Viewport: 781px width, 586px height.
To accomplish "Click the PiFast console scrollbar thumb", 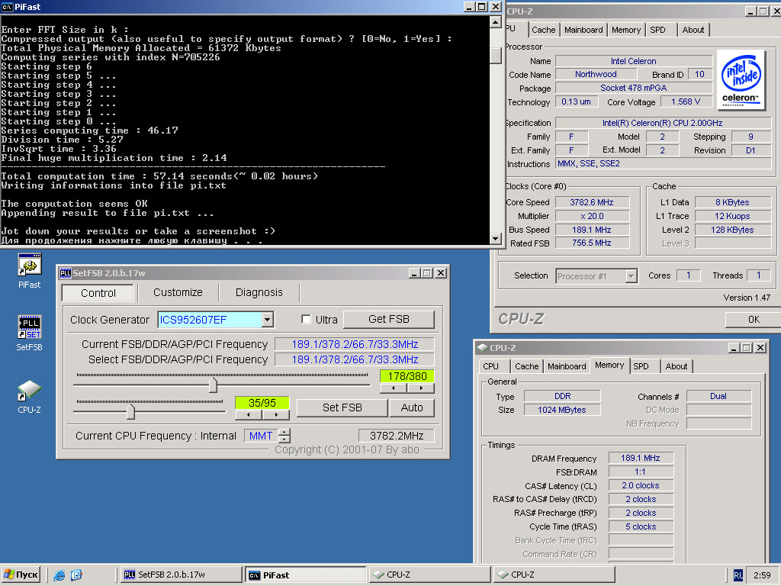I will [x=496, y=55].
